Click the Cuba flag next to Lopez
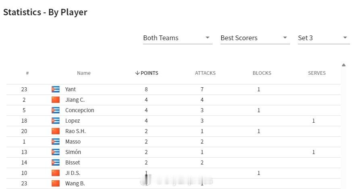 (x=56, y=121)
